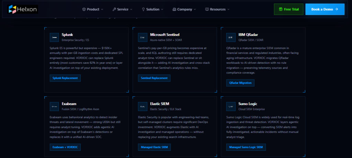Screen dimensions: 352x158
Task: Click the Product cube icon
Action: point(84,9)
